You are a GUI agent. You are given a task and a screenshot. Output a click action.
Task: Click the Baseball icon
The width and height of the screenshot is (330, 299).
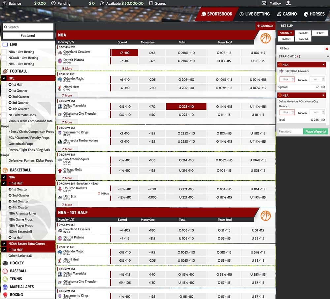coord(5,271)
